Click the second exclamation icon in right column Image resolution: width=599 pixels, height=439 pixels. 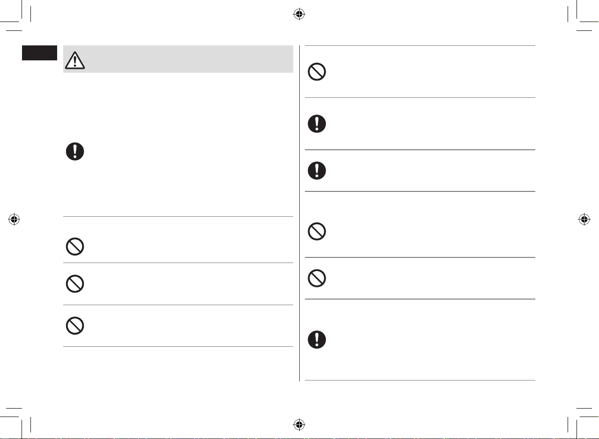click(317, 170)
